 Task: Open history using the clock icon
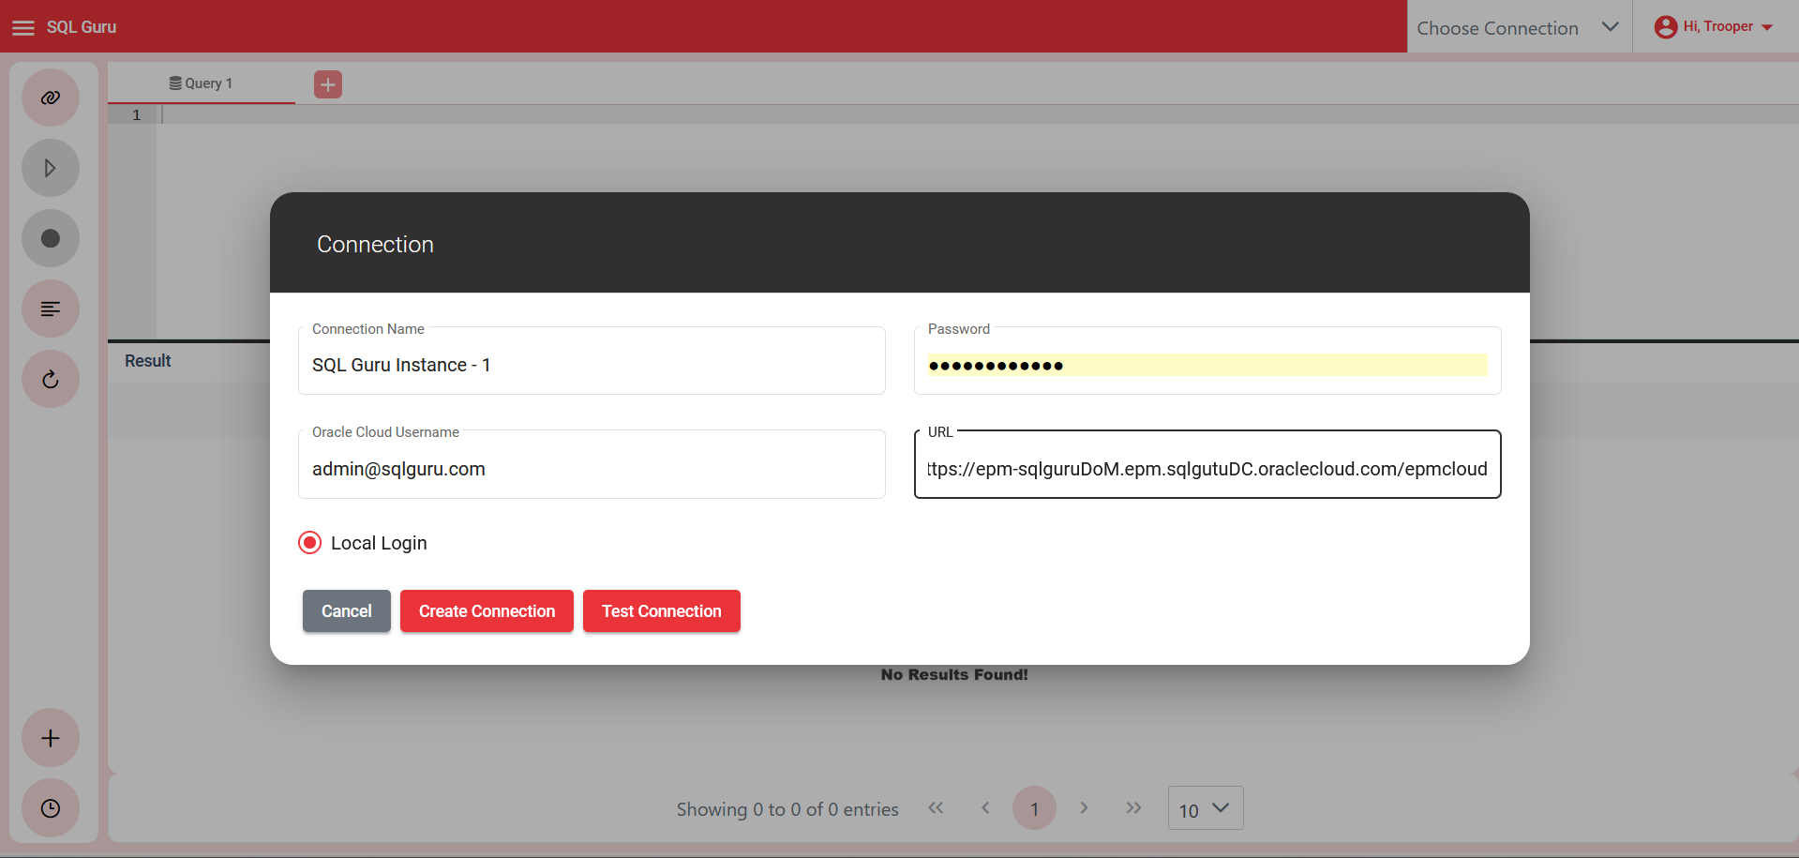(51, 808)
